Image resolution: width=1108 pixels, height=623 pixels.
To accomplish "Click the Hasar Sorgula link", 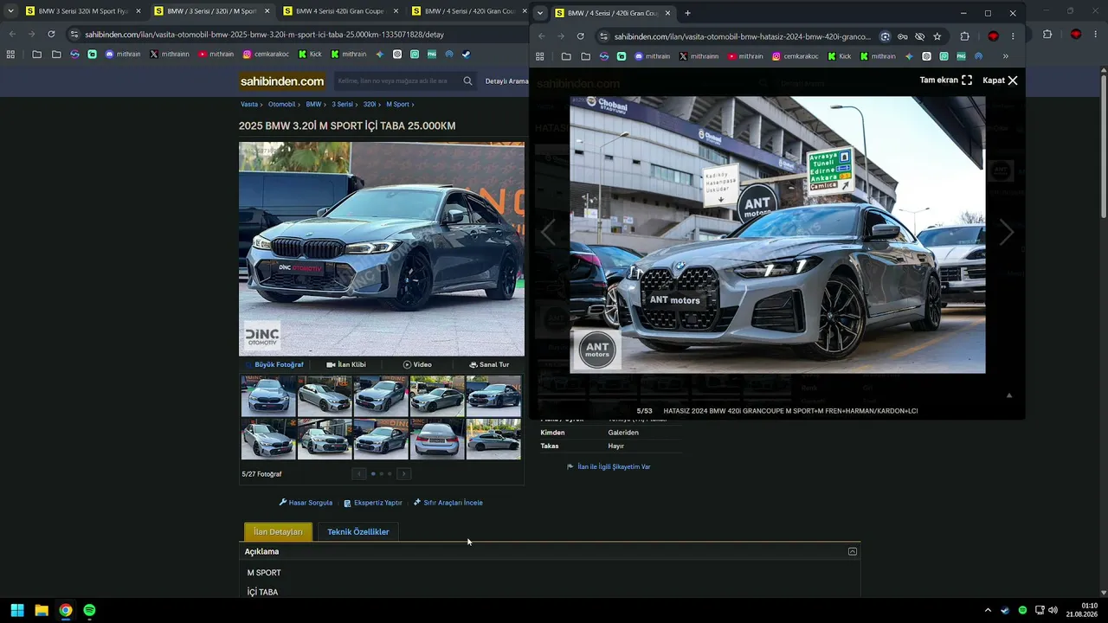I will [306, 503].
